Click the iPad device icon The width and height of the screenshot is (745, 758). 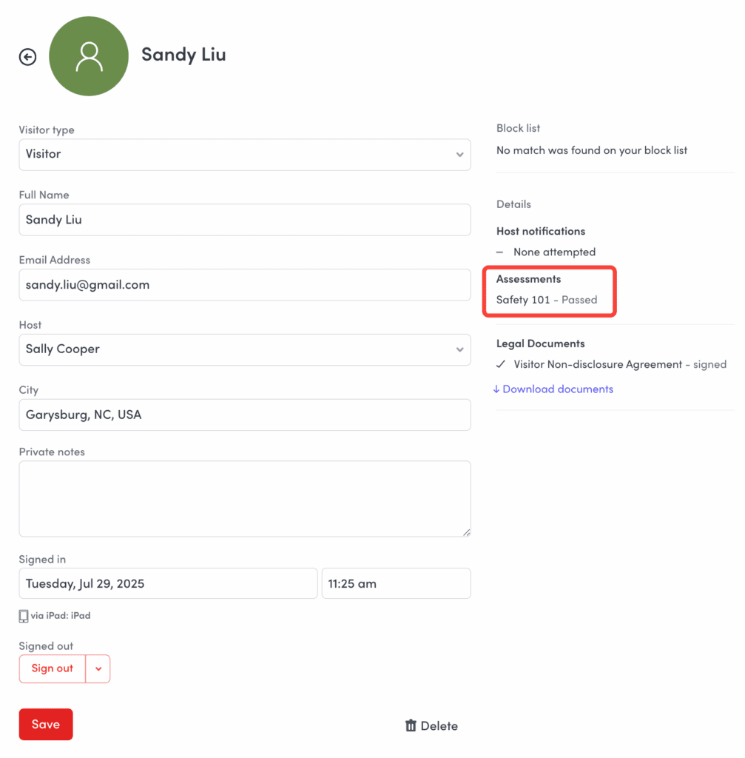(24, 616)
